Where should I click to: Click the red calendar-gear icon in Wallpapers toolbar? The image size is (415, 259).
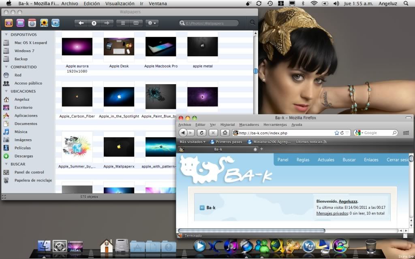click(32, 23)
